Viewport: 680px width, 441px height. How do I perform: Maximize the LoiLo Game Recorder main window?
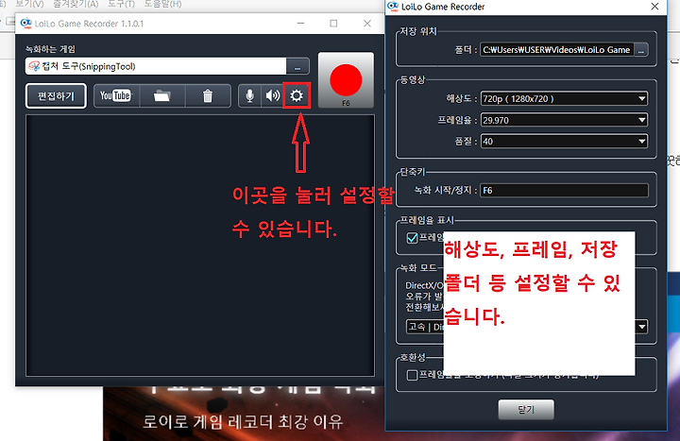(333, 24)
